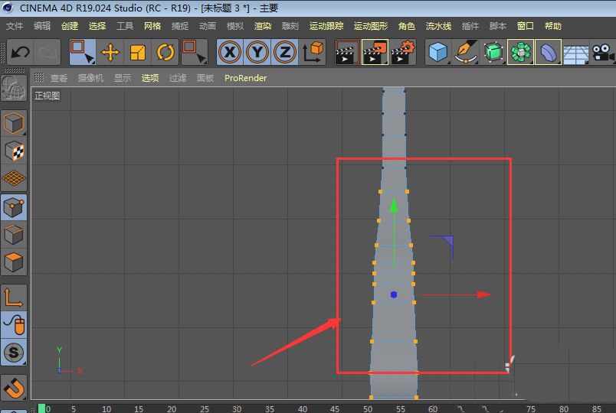The height and width of the screenshot is (413, 616).
Task: Open the Array modeling objects icon
Action: click(520, 52)
